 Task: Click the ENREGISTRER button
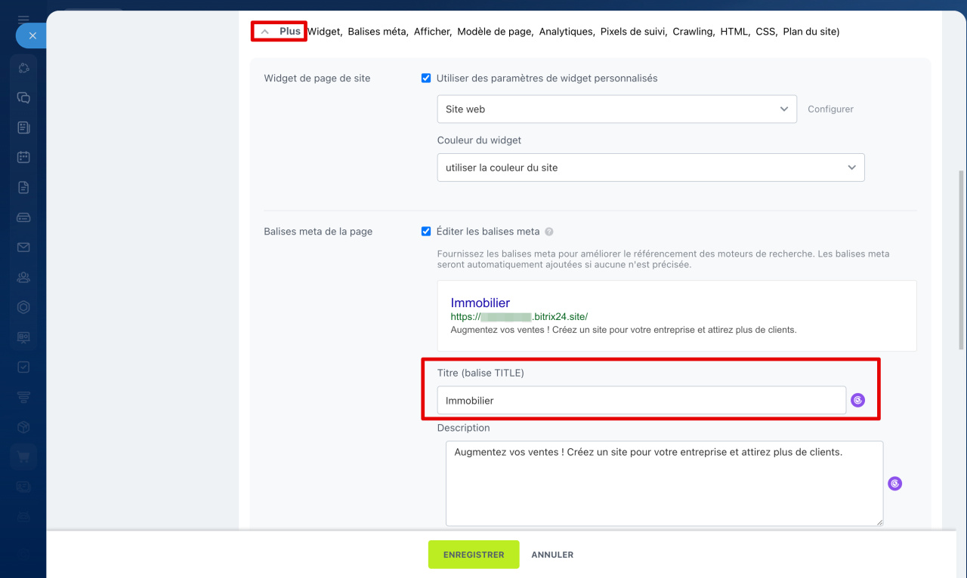click(474, 555)
